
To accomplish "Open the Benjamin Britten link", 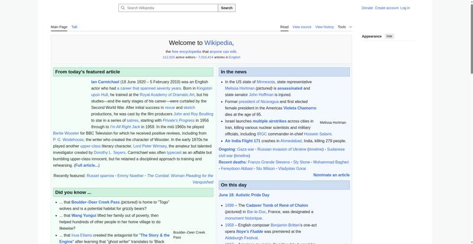I will click(285, 225).
